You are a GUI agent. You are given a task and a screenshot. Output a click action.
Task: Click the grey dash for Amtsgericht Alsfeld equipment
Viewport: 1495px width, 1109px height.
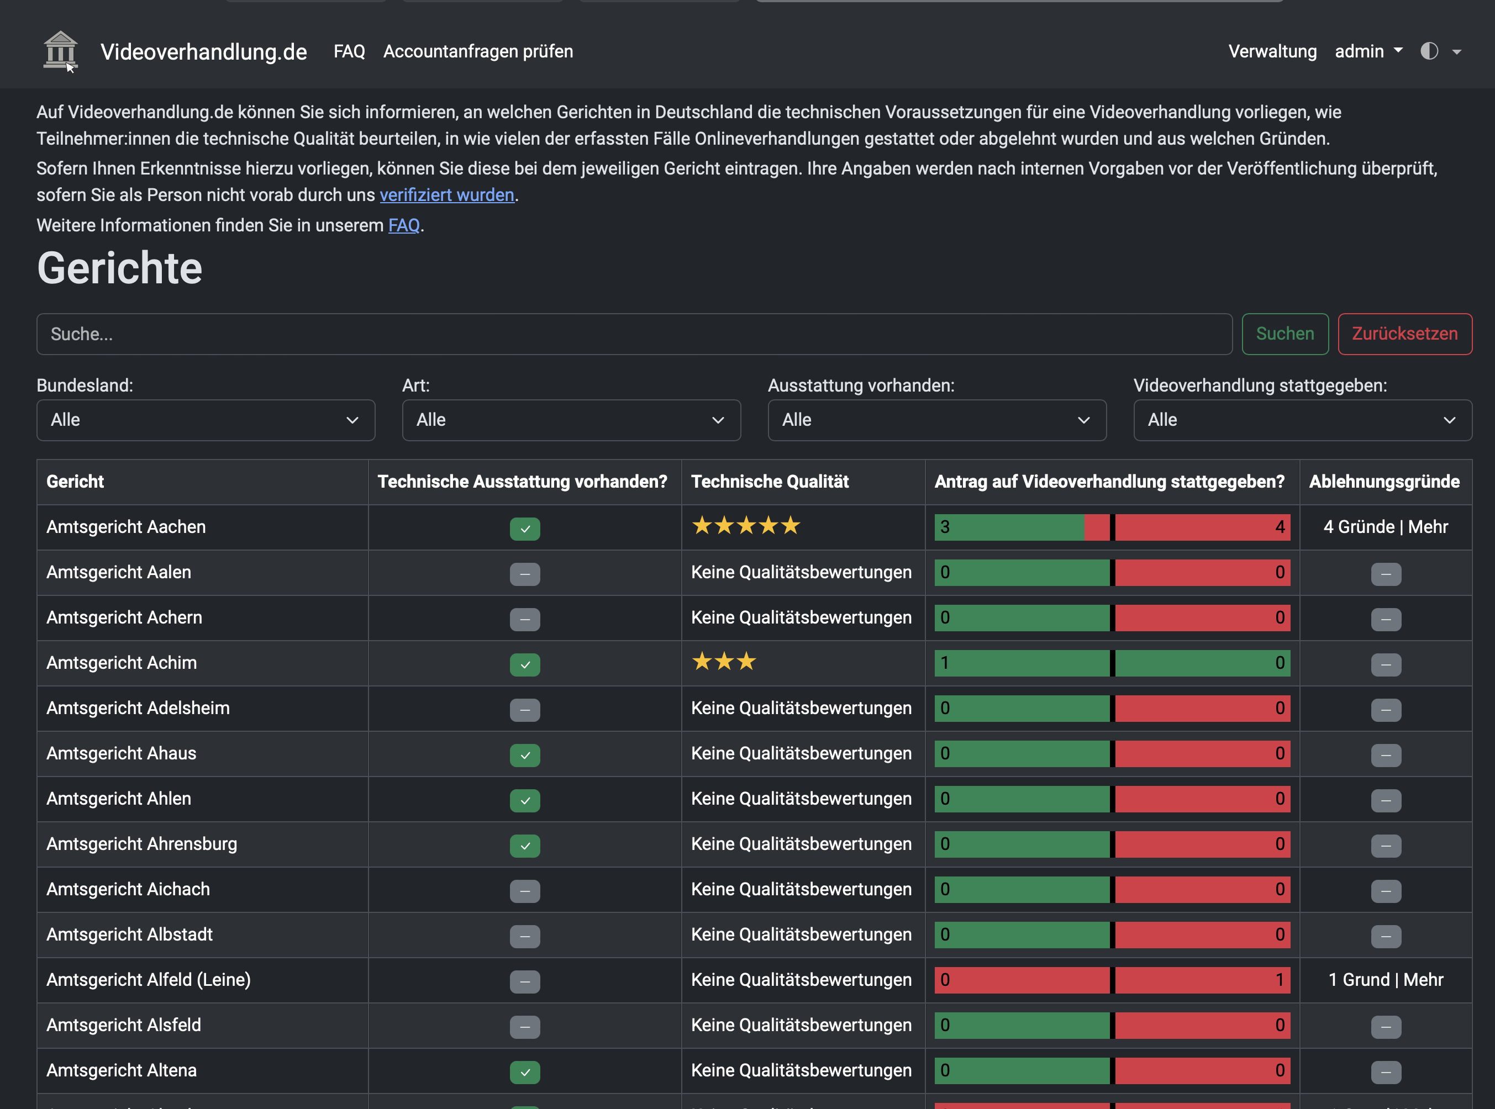point(525,1026)
